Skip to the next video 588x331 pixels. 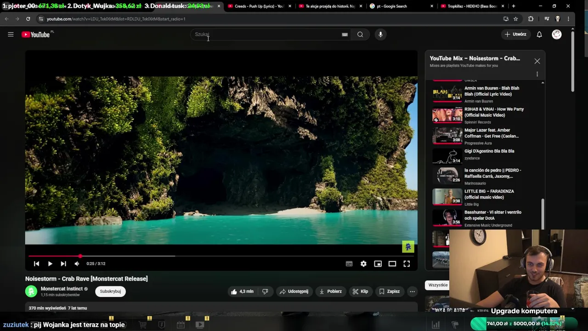pos(63,264)
